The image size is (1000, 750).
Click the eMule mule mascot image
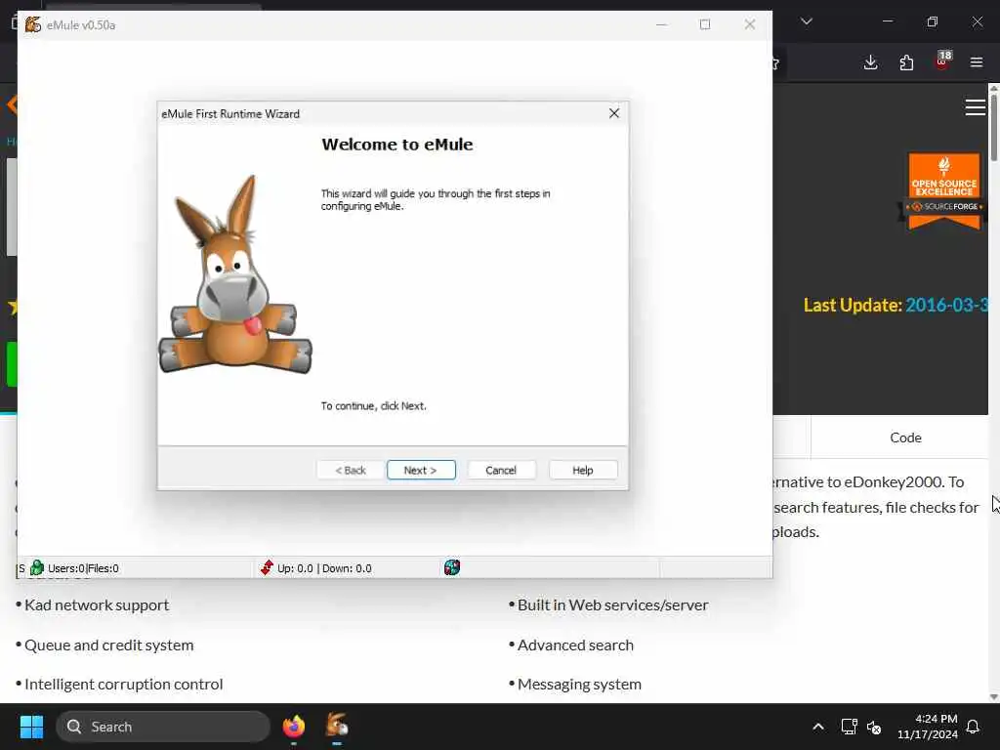pos(235,274)
